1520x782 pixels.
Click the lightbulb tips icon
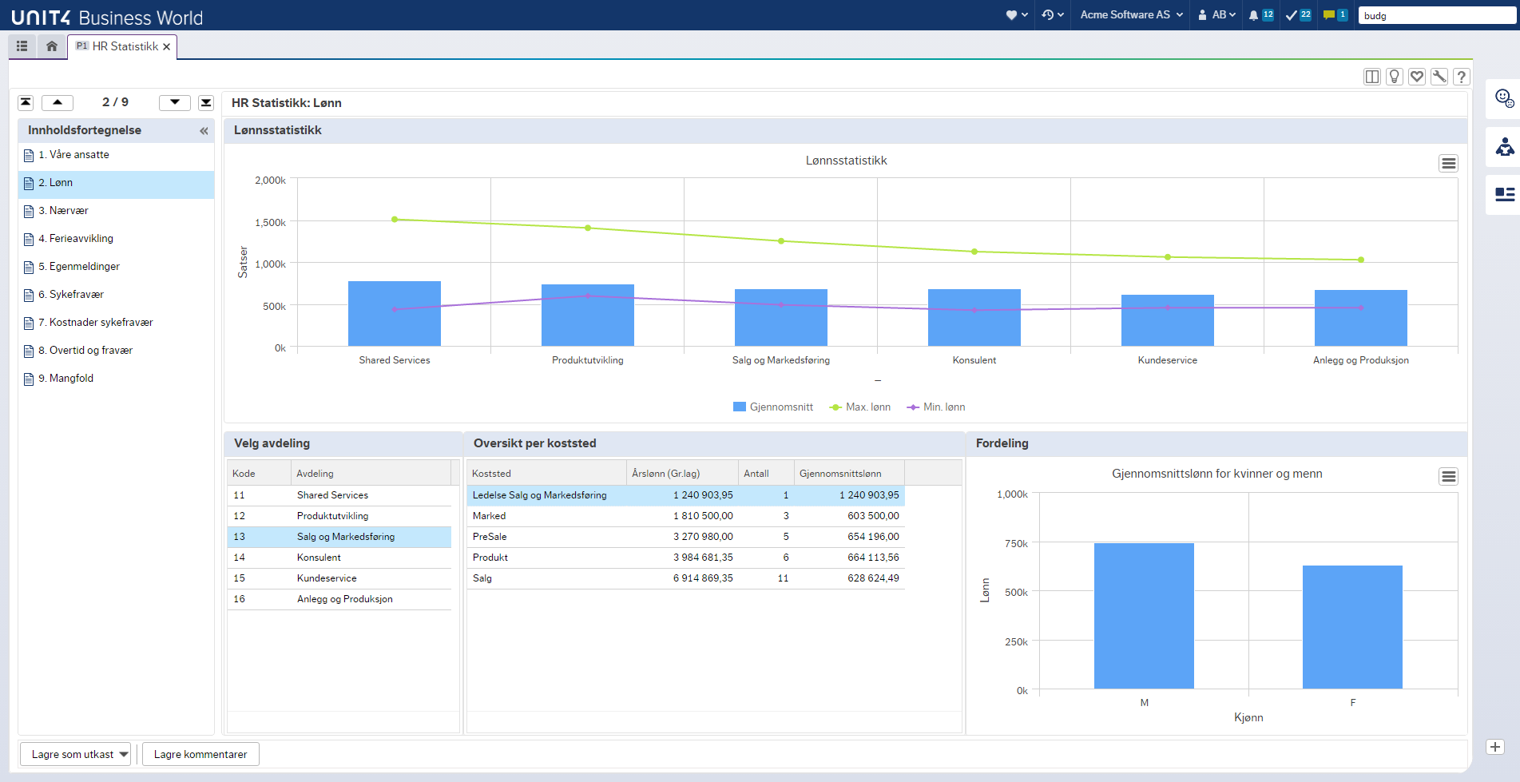tap(1395, 77)
